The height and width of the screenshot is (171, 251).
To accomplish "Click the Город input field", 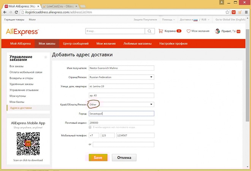I will click(x=121, y=114).
